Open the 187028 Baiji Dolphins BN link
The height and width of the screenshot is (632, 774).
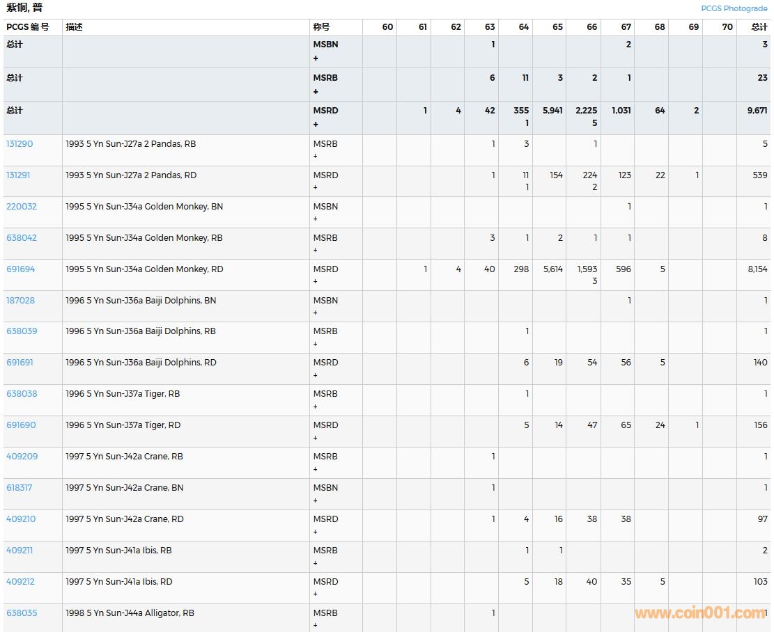coord(20,301)
